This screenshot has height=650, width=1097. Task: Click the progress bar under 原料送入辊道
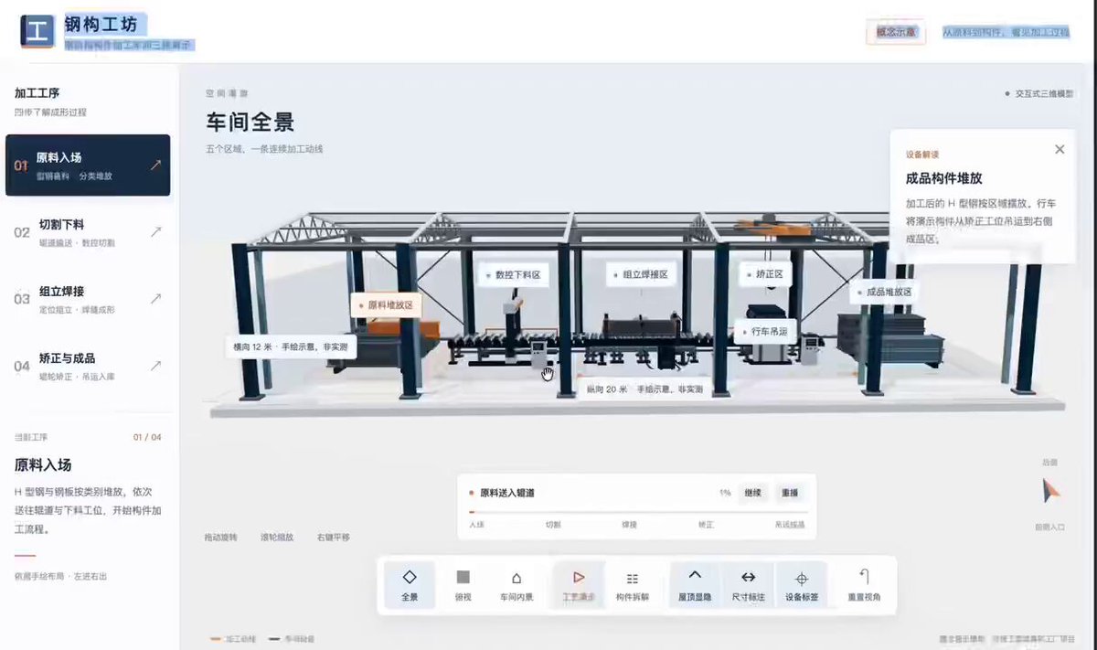tap(637, 513)
